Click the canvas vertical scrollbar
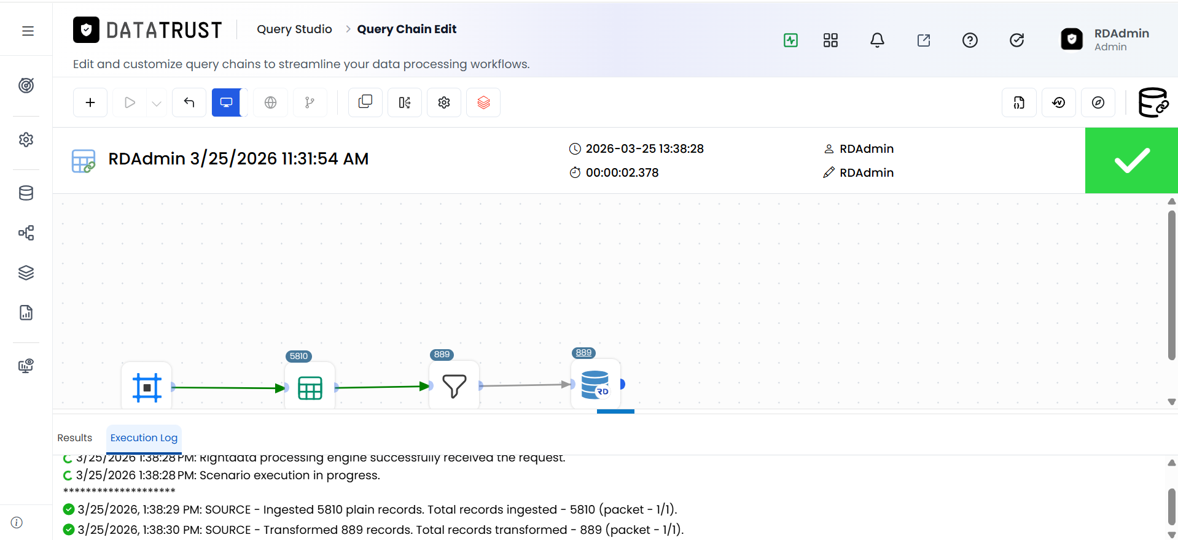The height and width of the screenshot is (540, 1178). 1172,285
